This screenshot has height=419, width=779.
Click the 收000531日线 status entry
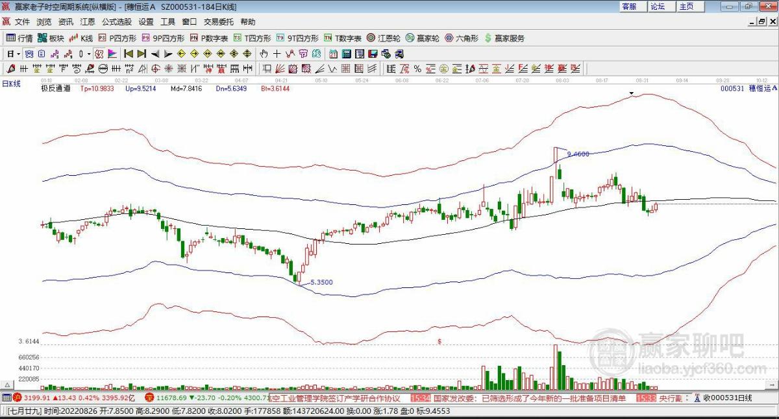727,398
